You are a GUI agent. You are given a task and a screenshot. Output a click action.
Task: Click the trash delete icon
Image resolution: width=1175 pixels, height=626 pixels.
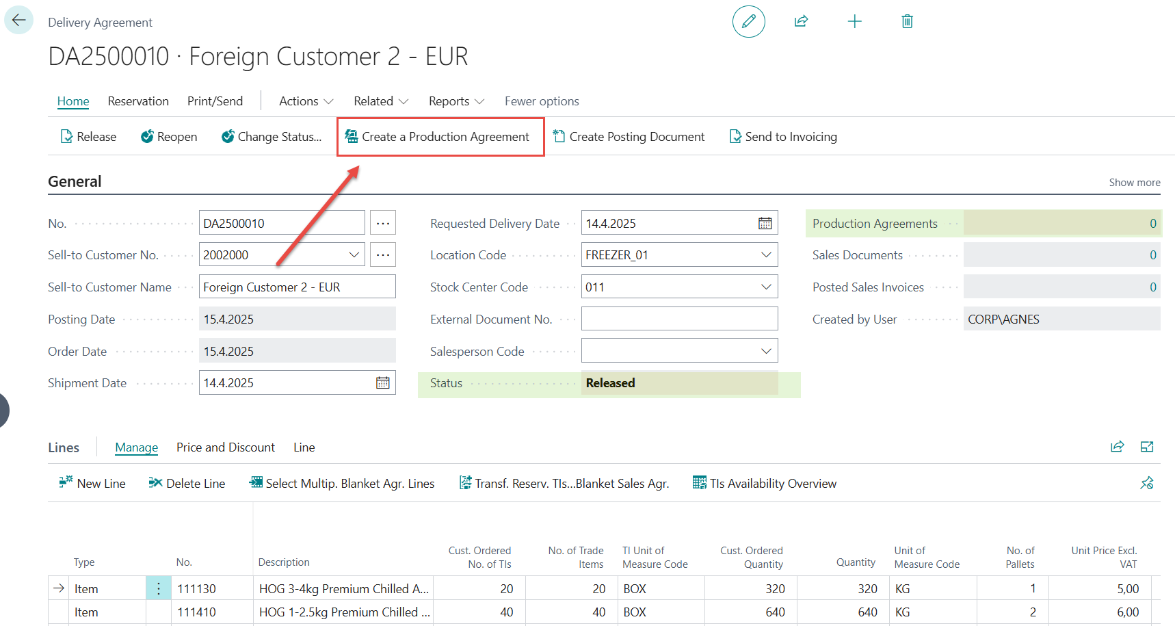pos(907,21)
